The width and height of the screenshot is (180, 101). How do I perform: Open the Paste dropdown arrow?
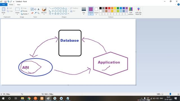coord(3,14)
